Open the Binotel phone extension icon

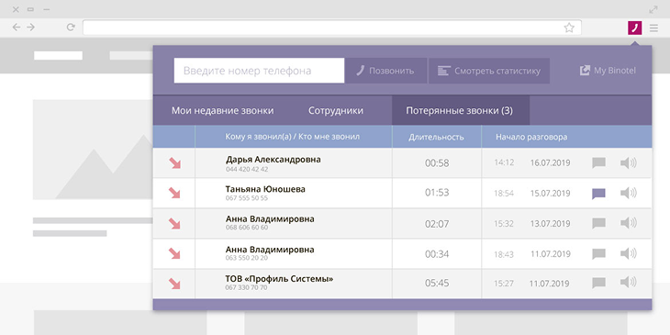pyautogui.click(x=634, y=28)
